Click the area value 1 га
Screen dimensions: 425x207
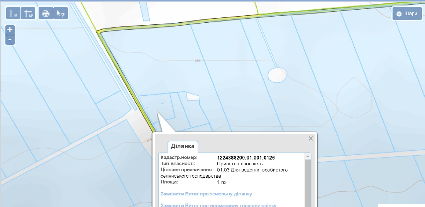221,182
